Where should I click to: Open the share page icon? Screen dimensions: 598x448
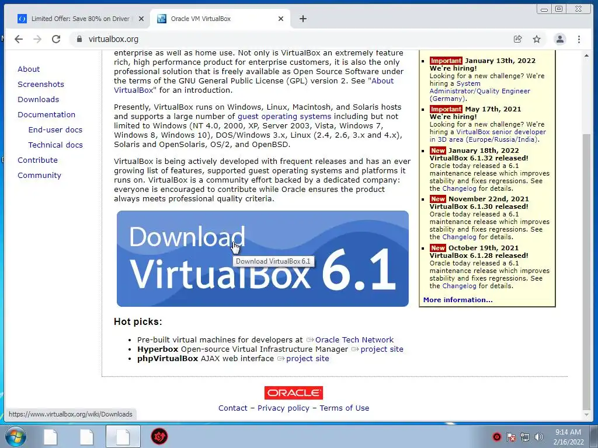click(x=517, y=39)
